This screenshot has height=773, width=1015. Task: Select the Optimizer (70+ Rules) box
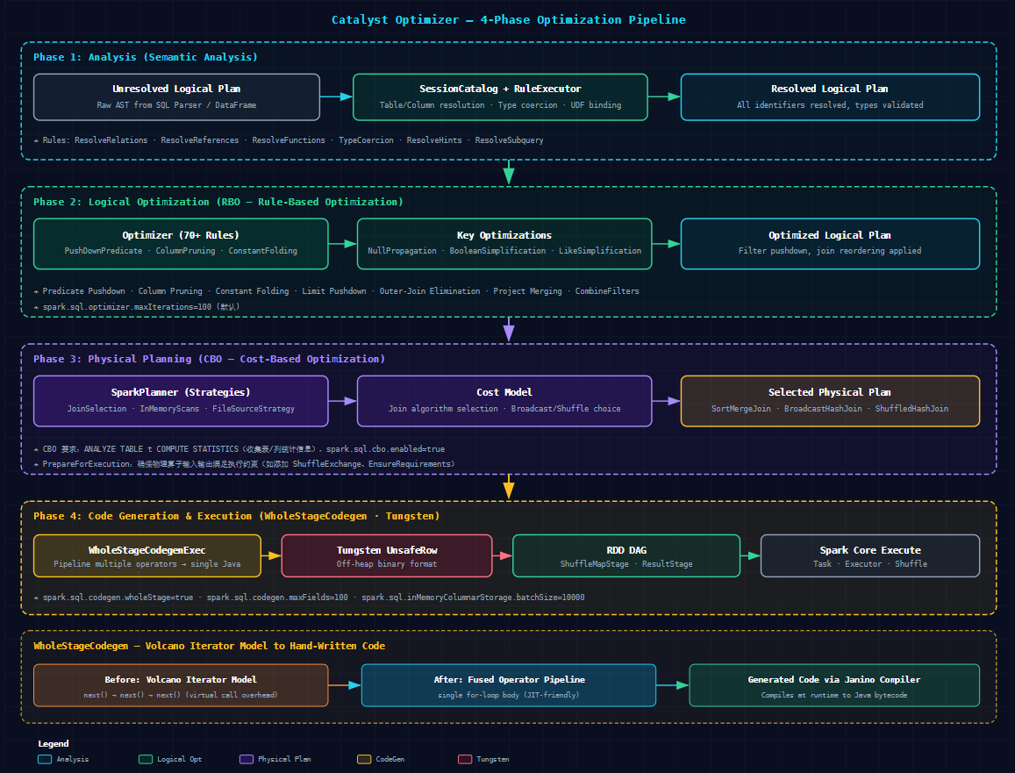coord(181,243)
